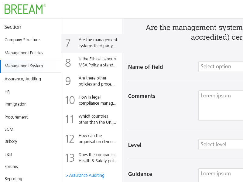
Task: Open question 8 about Ethical Labour MSA Policy
Action: (x=91, y=62)
